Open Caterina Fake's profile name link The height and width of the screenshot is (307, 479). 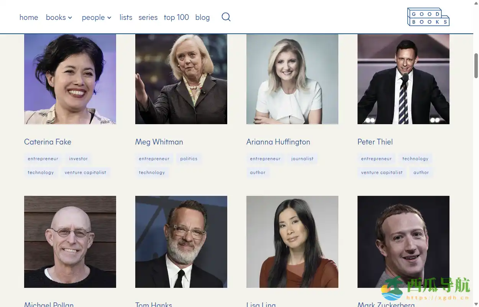(48, 142)
